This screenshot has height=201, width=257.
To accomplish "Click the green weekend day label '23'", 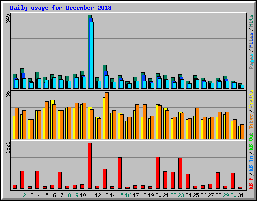I will (181, 195).
